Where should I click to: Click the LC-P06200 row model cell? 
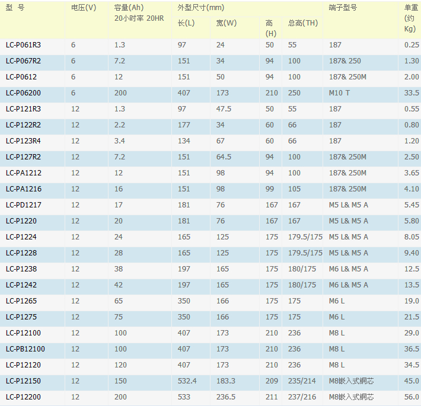(x=23, y=93)
